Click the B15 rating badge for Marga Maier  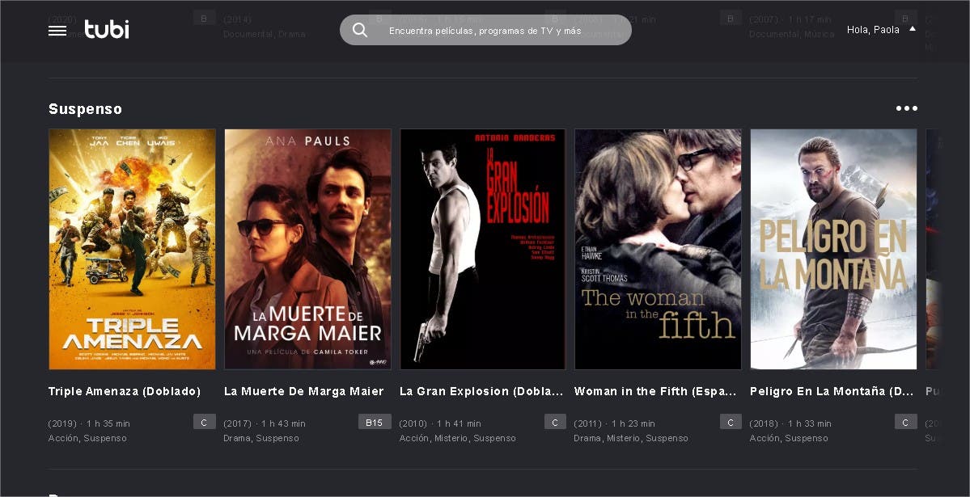pyautogui.click(x=374, y=422)
